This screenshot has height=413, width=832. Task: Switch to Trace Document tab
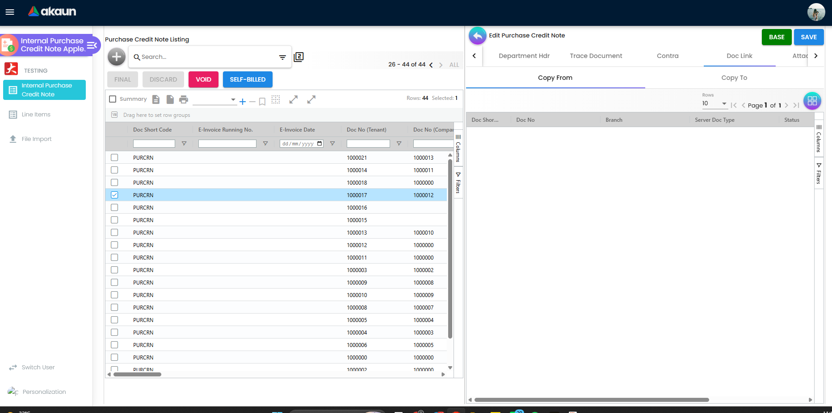596,56
